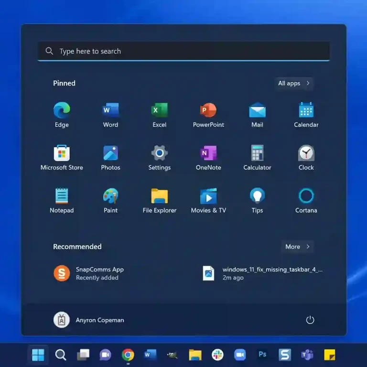Open Edge from pinned apps
Viewport: 367px width, 367px height.
click(x=62, y=115)
